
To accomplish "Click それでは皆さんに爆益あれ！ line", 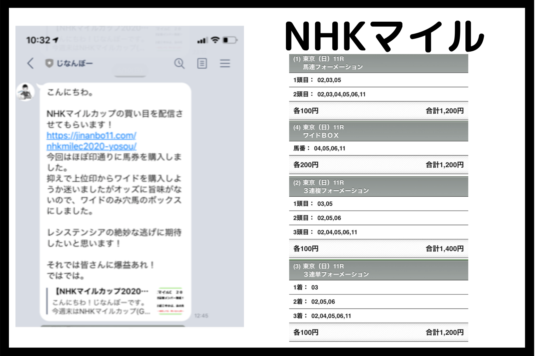I will [101, 265].
